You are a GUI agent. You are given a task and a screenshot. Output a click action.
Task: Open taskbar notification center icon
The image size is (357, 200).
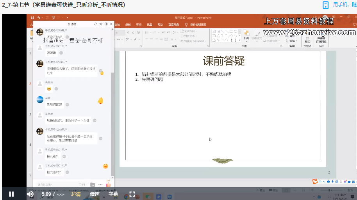coord(352,196)
